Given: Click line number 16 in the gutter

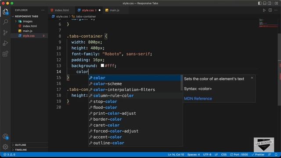Looking at the screenshot, I should 59,83.
